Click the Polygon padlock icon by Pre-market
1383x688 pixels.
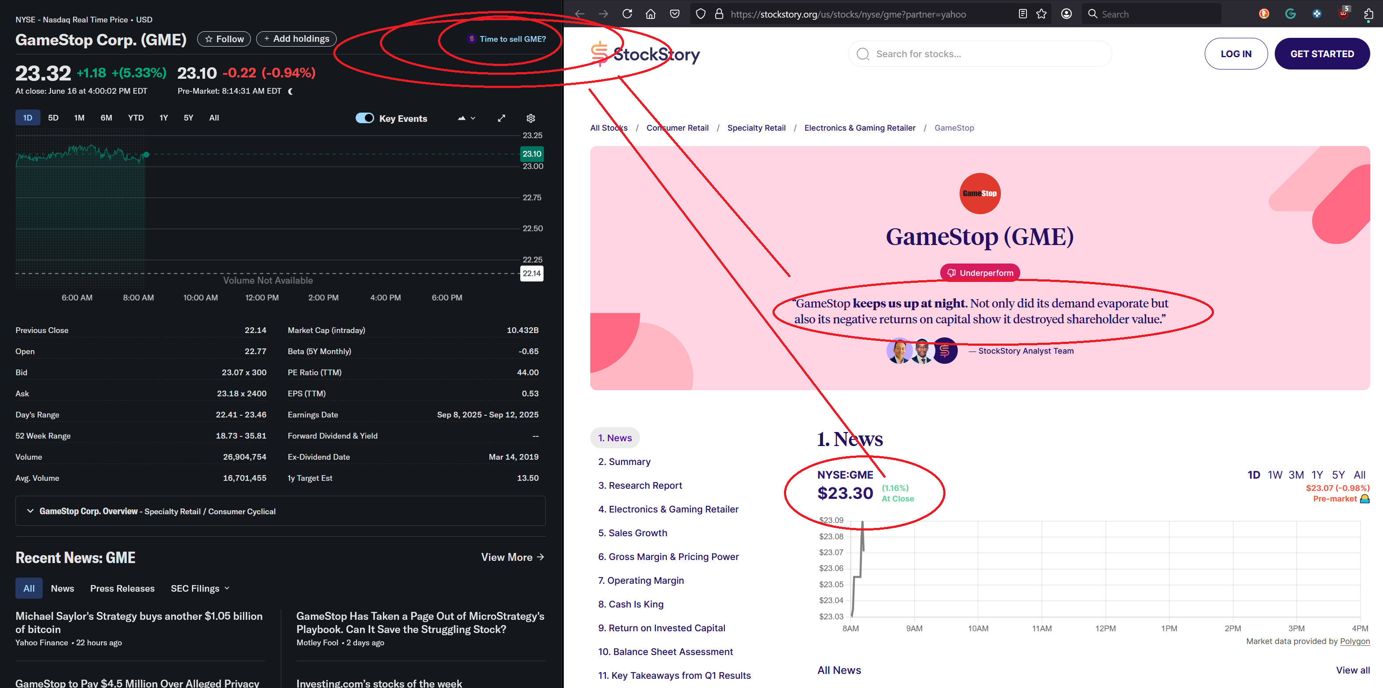click(1365, 499)
